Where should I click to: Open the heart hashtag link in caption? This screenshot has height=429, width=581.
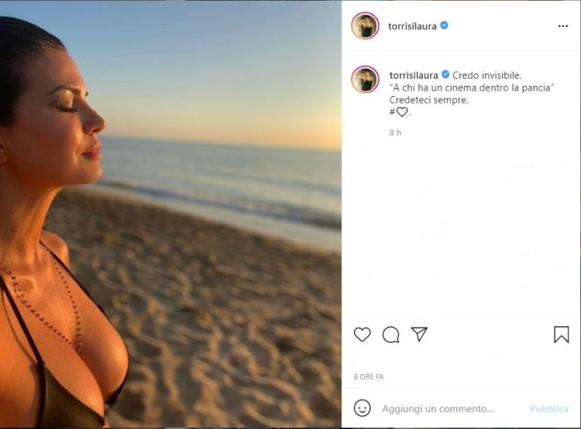click(x=398, y=112)
